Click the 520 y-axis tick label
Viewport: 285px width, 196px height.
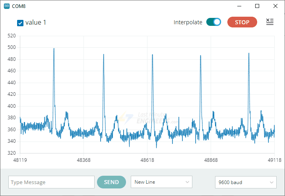[12, 36]
